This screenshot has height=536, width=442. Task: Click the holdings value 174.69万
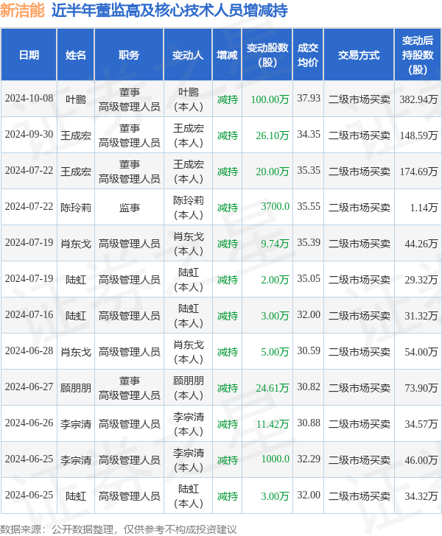pyautogui.click(x=418, y=172)
